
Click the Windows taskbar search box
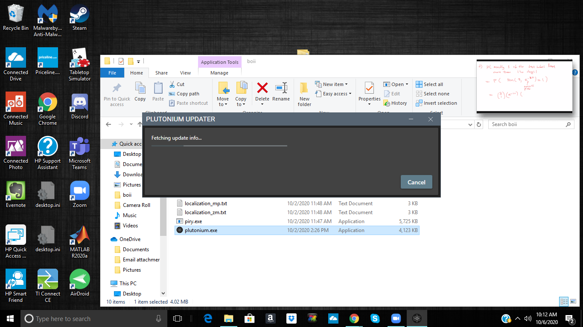coord(93,318)
